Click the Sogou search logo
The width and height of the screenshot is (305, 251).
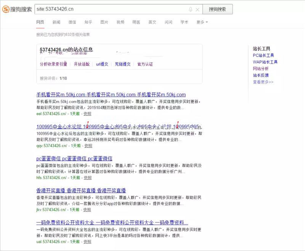pyautogui.click(x=17, y=9)
